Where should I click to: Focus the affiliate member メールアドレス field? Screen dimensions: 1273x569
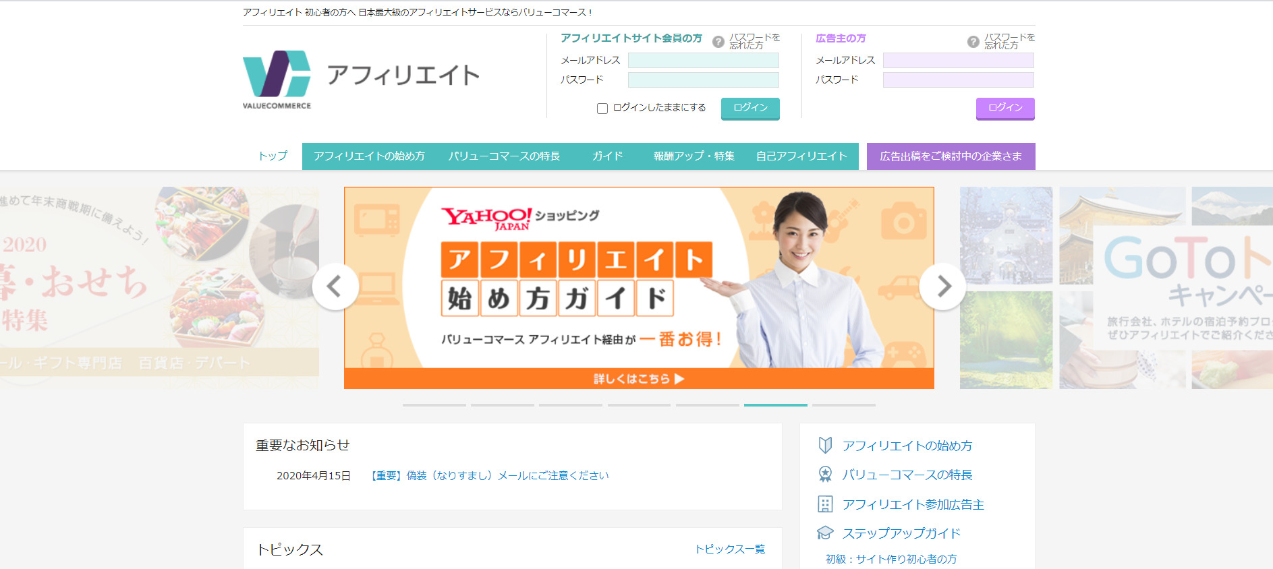tap(704, 61)
